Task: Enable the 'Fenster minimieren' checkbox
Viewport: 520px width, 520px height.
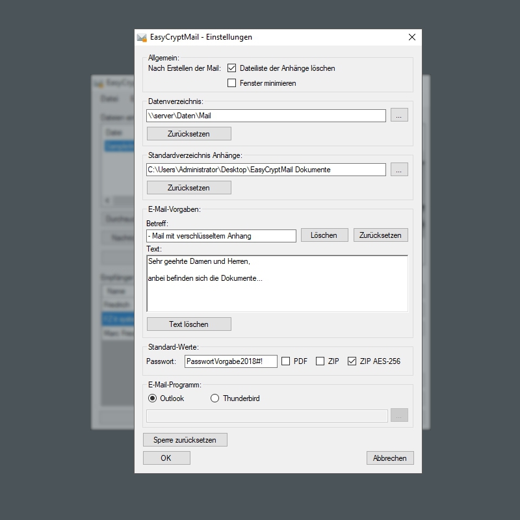Action: pyautogui.click(x=232, y=83)
